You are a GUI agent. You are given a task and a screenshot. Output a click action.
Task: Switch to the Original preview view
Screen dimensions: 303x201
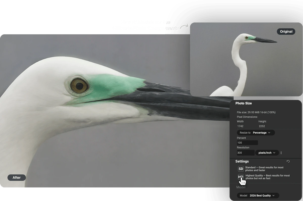coord(286,31)
